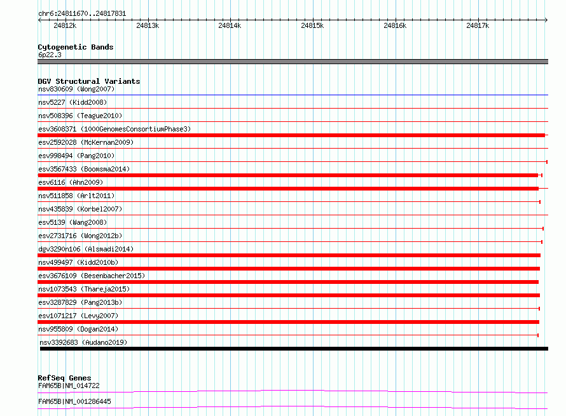Image resolution: width=566 pixels, height=416 pixels.
Task: Click the thick red bar under esv3608371
Action: point(291,135)
